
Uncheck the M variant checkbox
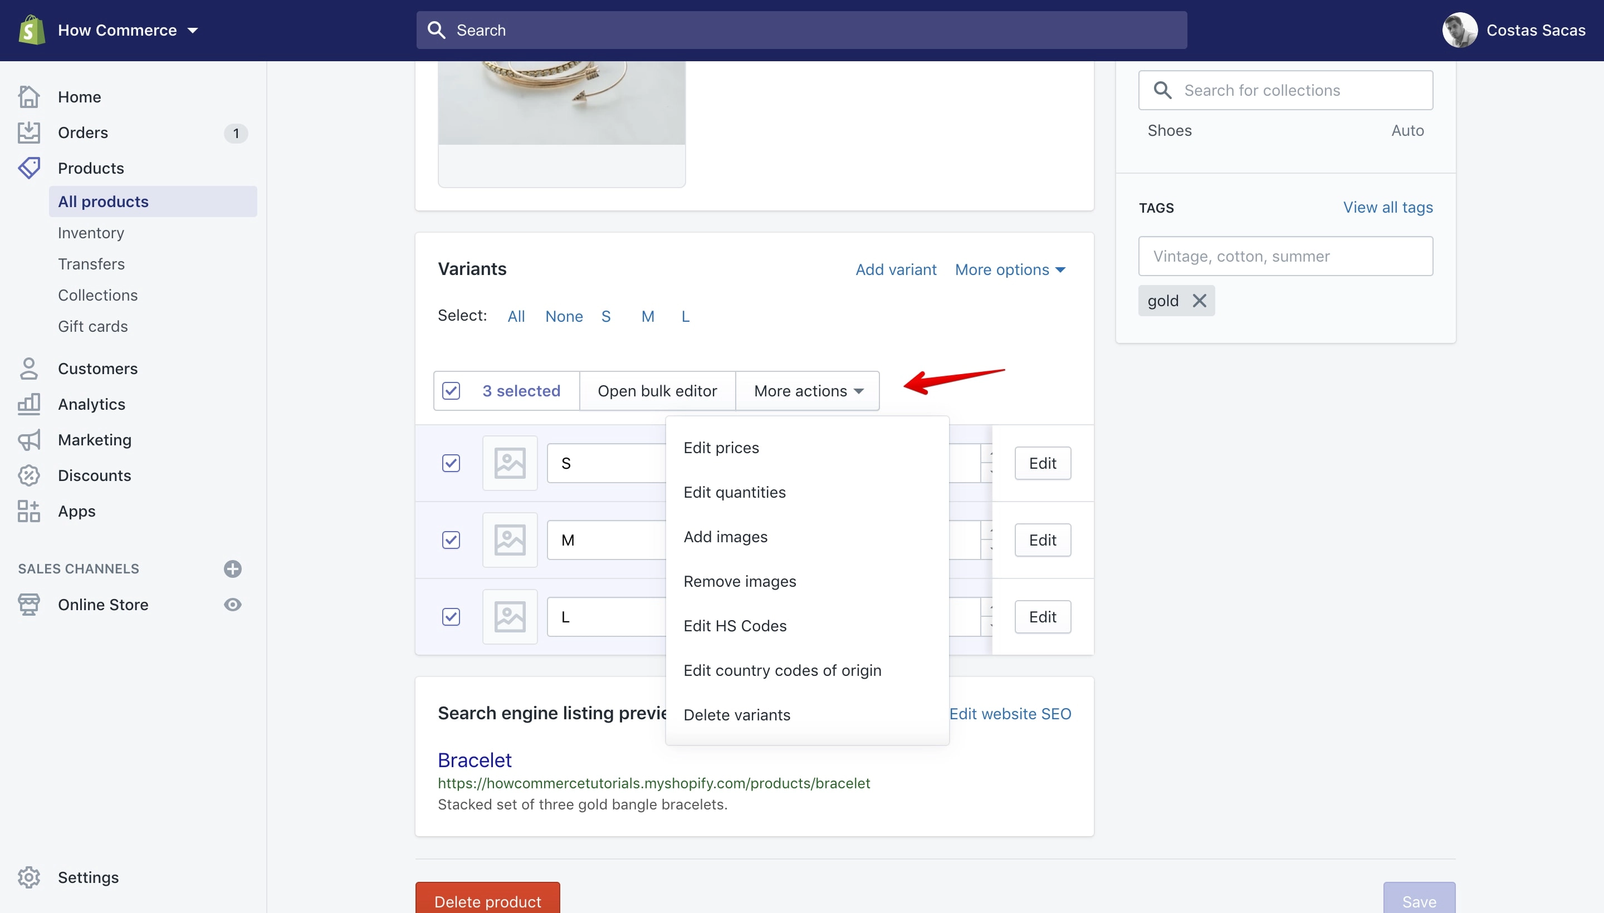(451, 539)
